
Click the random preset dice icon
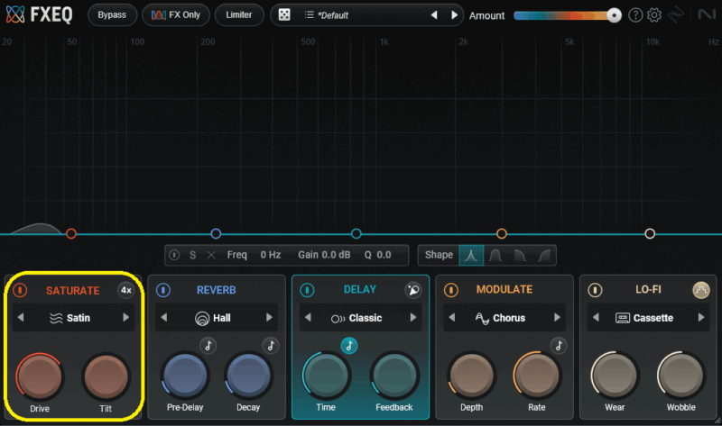[283, 15]
